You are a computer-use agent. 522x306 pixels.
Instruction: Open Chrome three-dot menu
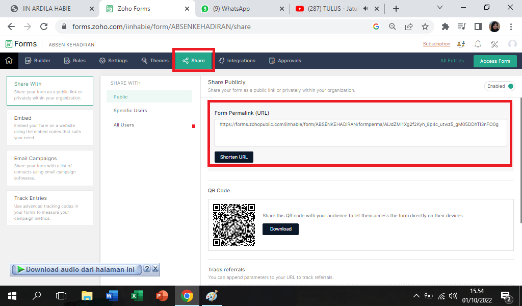point(511,27)
